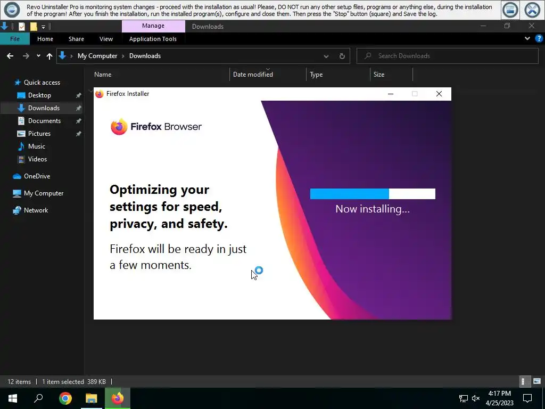Click the Properties checkmark icon in quick access toolbar

pos(21,27)
